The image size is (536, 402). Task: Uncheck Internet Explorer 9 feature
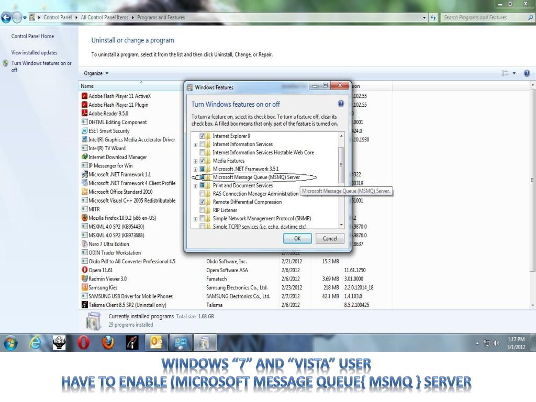(202, 136)
